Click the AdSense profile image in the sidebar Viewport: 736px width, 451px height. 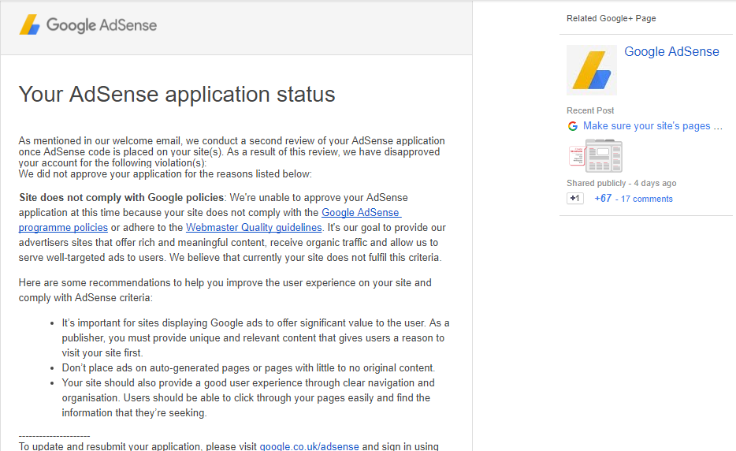(591, 70)
